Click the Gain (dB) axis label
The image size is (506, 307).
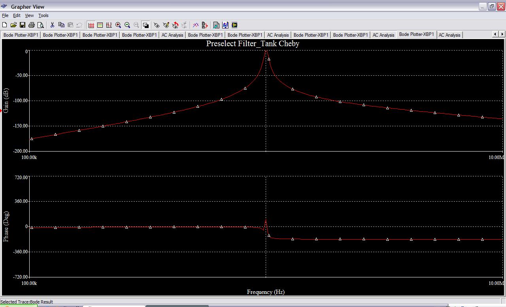(6, 101)
